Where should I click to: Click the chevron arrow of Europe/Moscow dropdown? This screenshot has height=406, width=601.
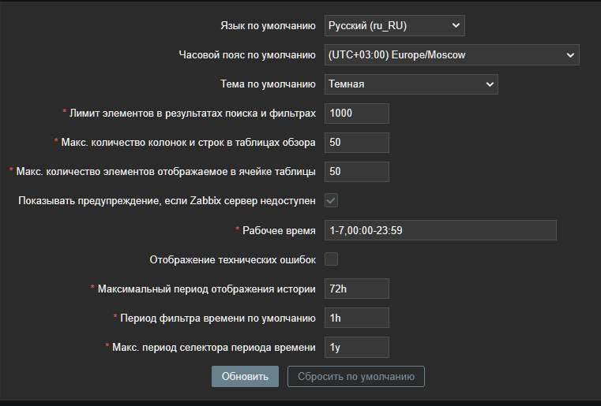[570, 55]
